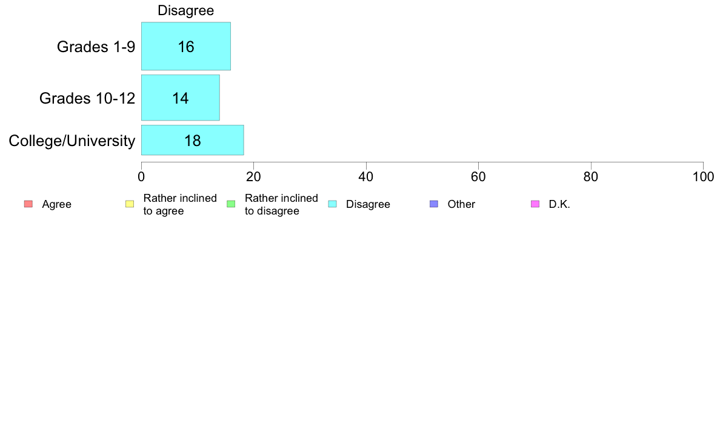Select the College/University bar showing 18
The height and width of the screenshot is (446, 720).
[x=192, y=140]
